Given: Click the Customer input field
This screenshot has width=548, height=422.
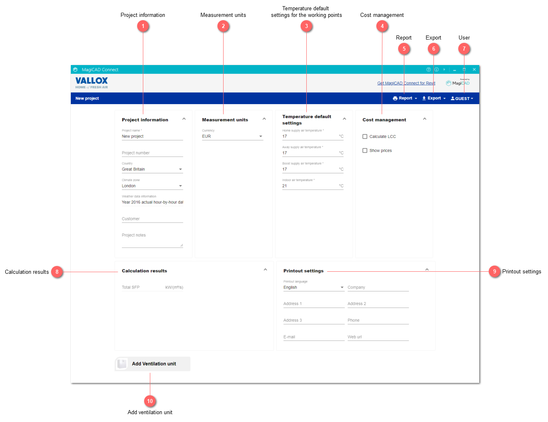Looking at the screenshot, I should 152,219.
